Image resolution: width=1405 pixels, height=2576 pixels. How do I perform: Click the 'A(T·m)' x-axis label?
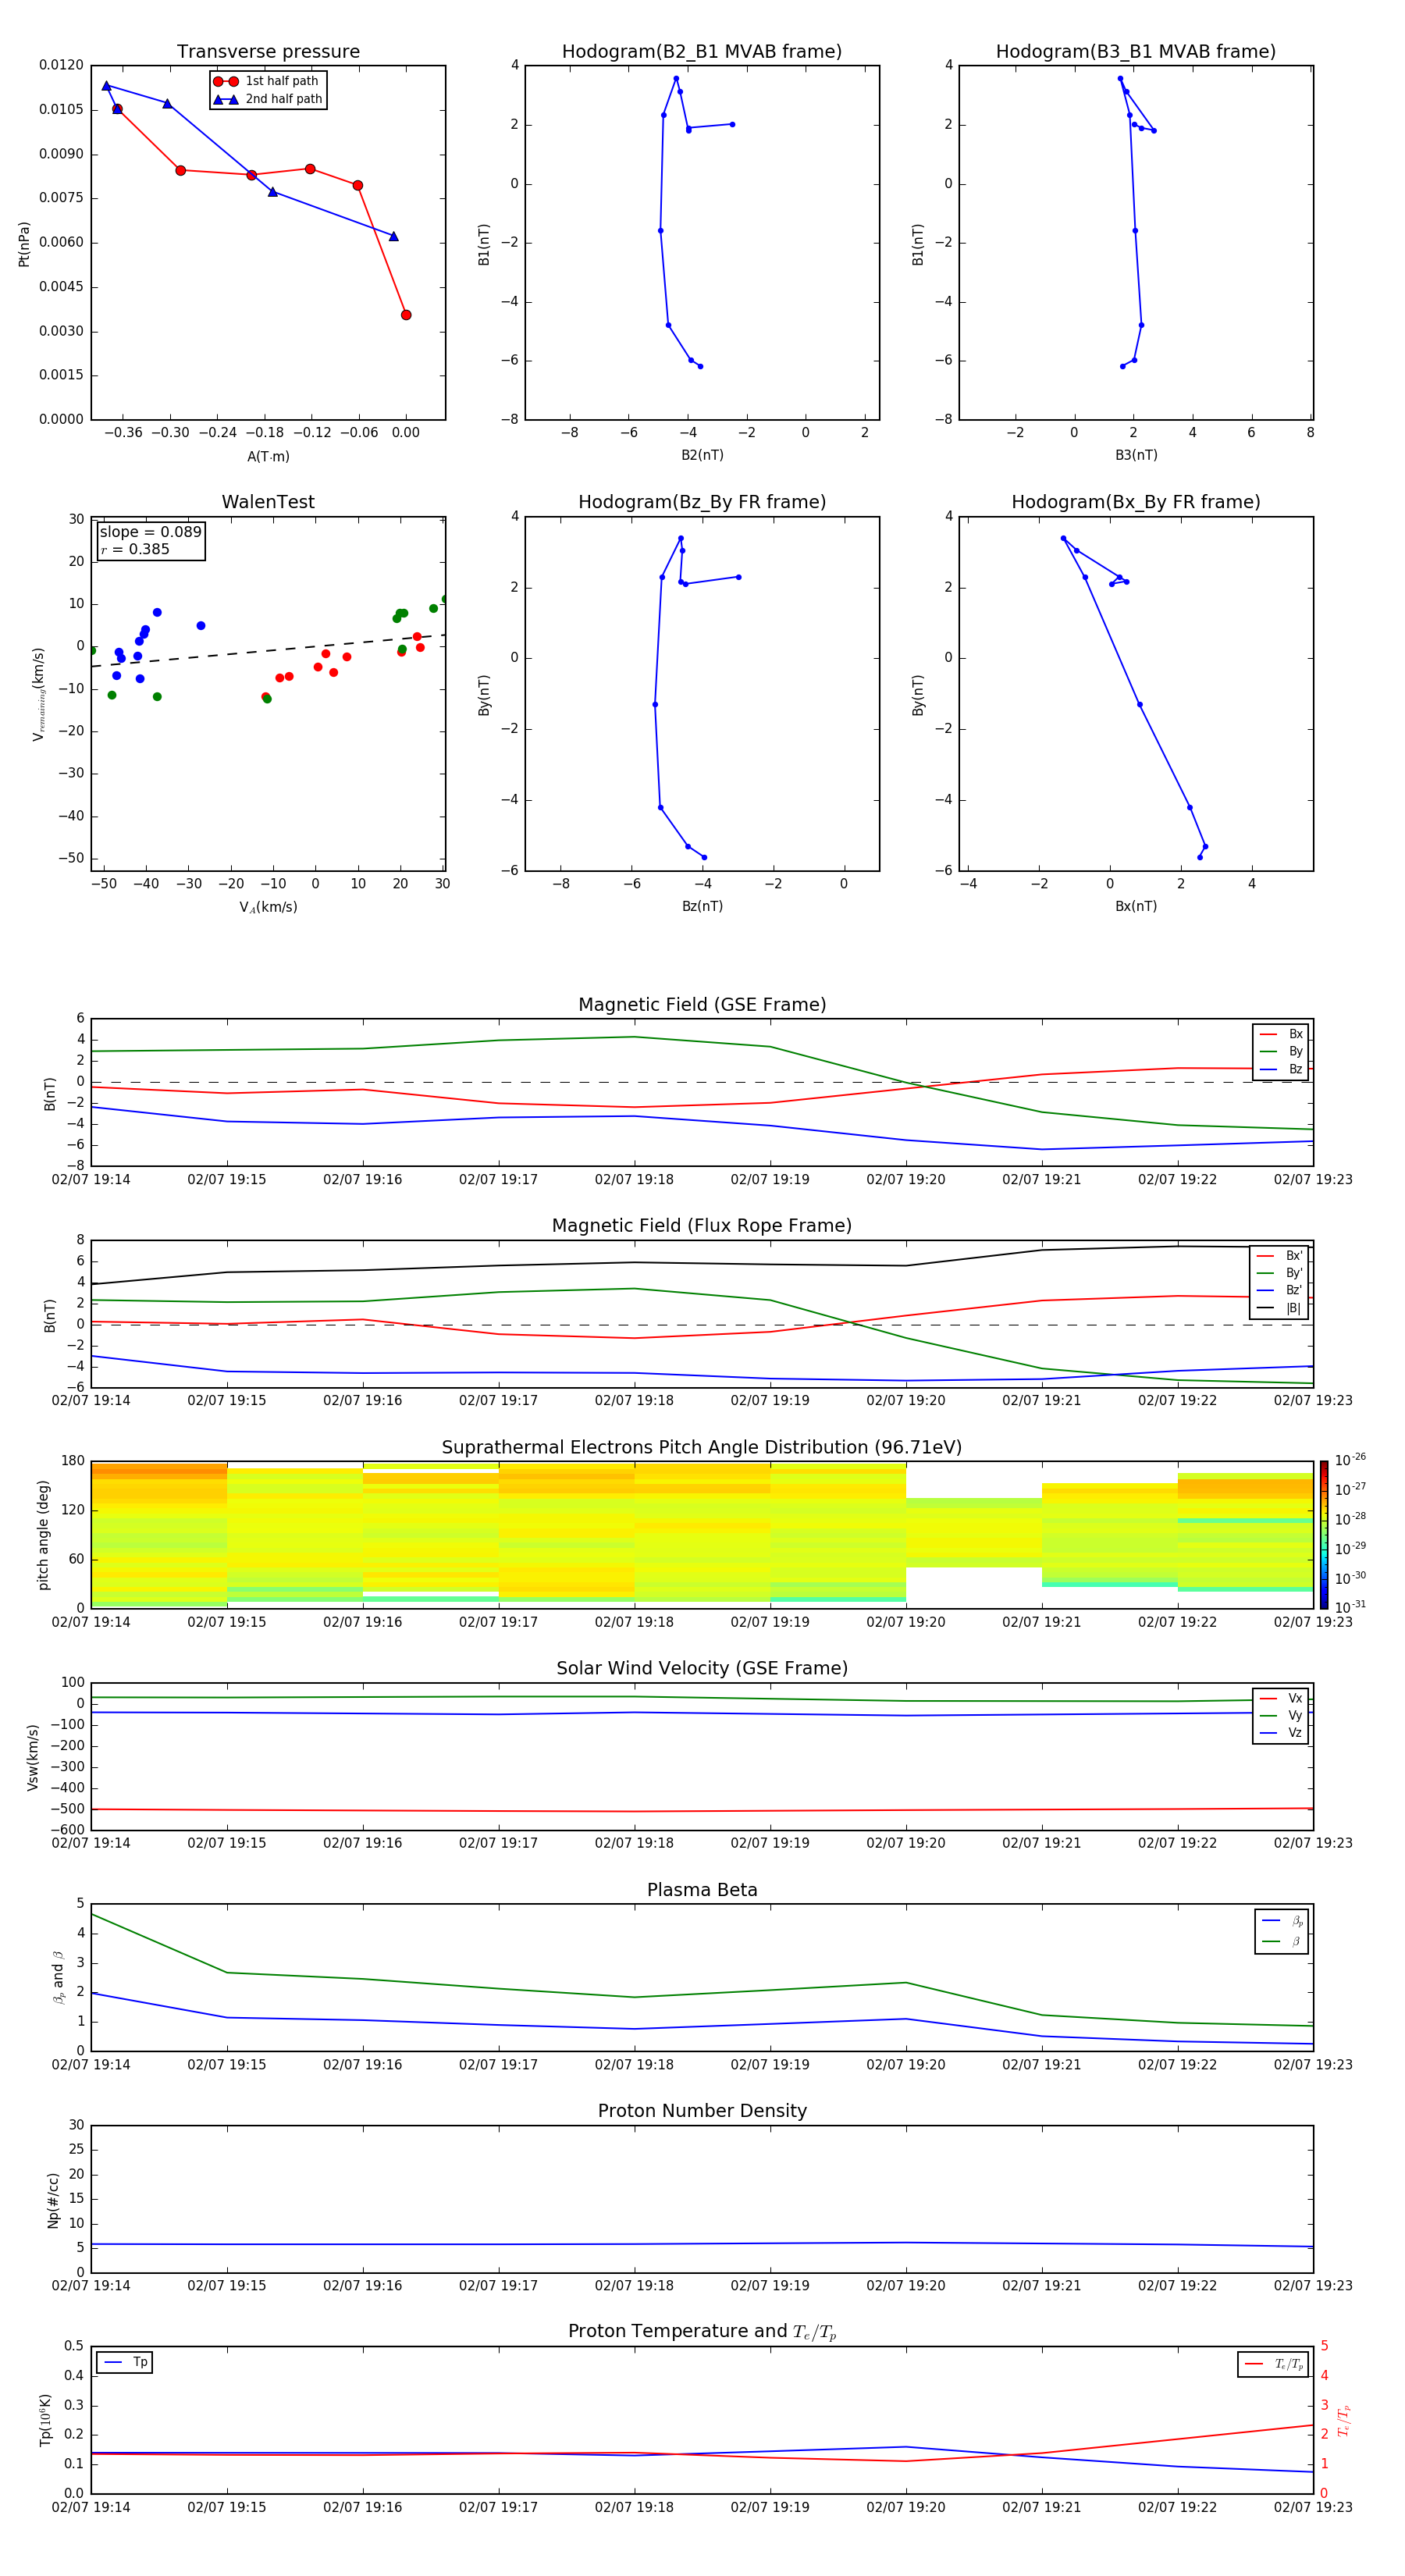[268, 457]
